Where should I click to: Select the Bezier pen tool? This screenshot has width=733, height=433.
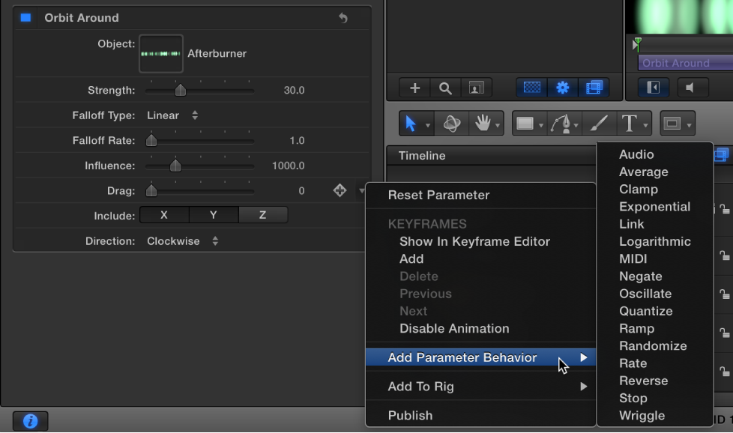(561, 123)
